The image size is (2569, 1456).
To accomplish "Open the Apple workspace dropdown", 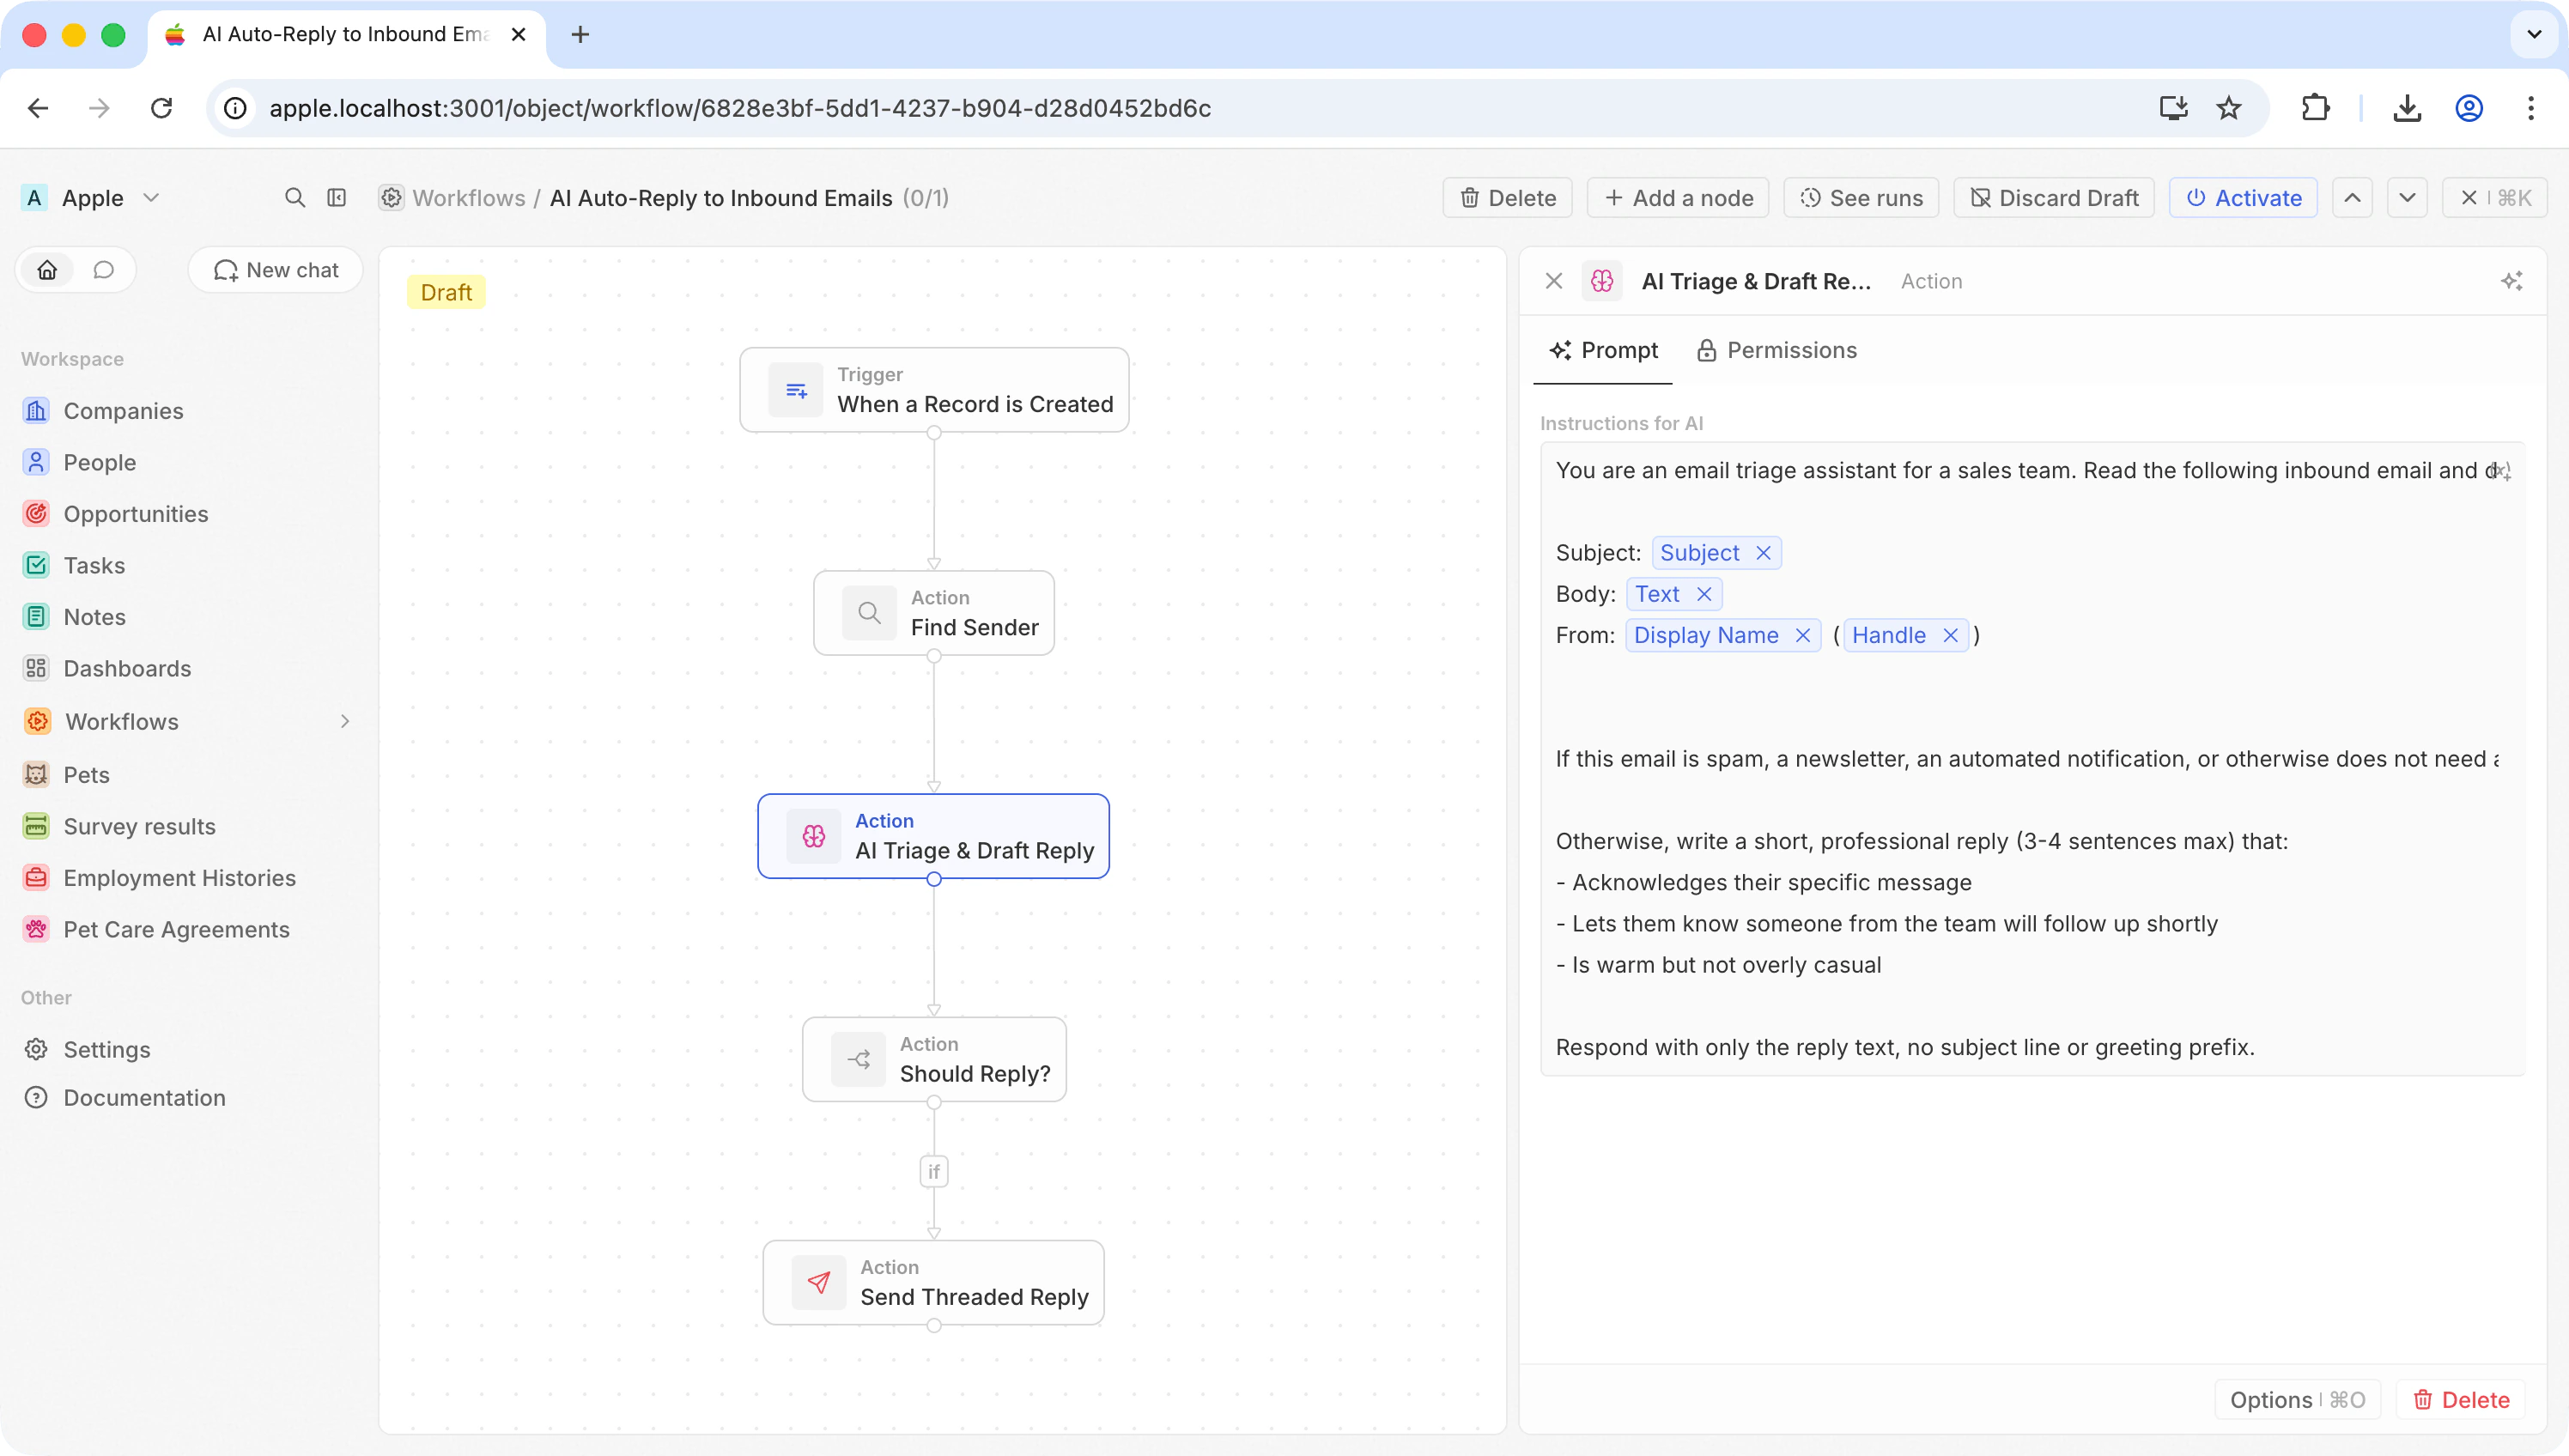I will (x=91, y=198).
